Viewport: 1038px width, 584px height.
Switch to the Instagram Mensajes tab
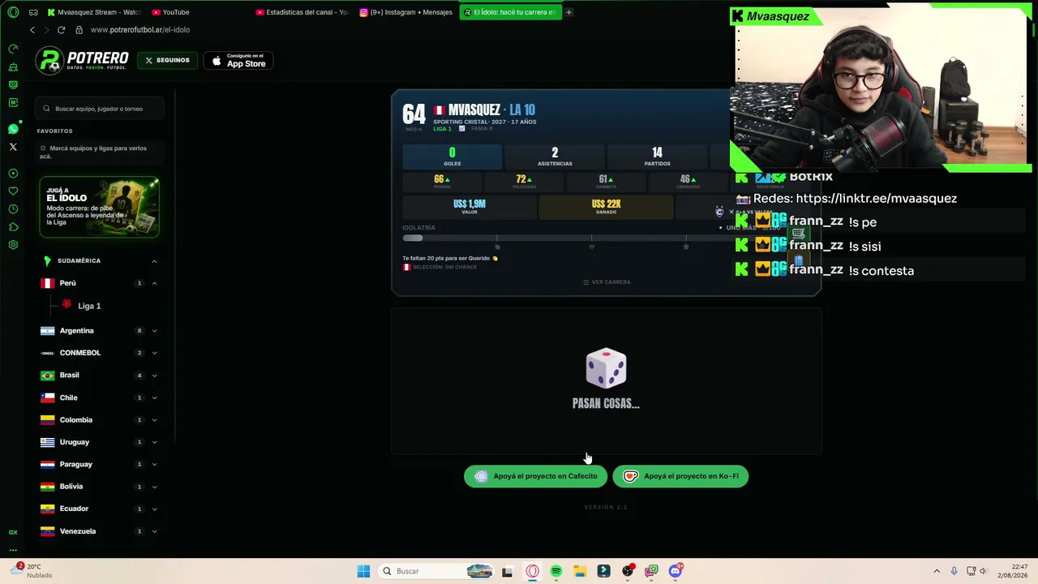(406, 12)
